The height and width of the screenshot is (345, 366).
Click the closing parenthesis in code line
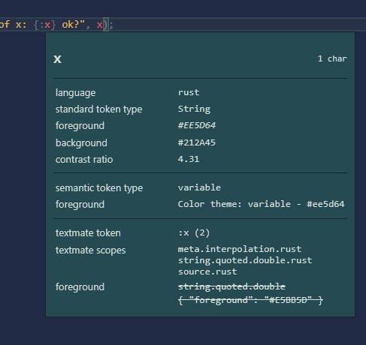(x=105, y=25)
